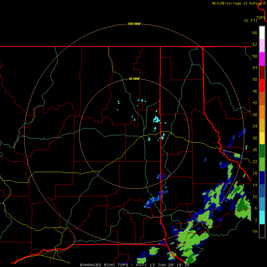The image size is (267, 267).
Task: Pick the light green legend swatch
Action: 262,164
